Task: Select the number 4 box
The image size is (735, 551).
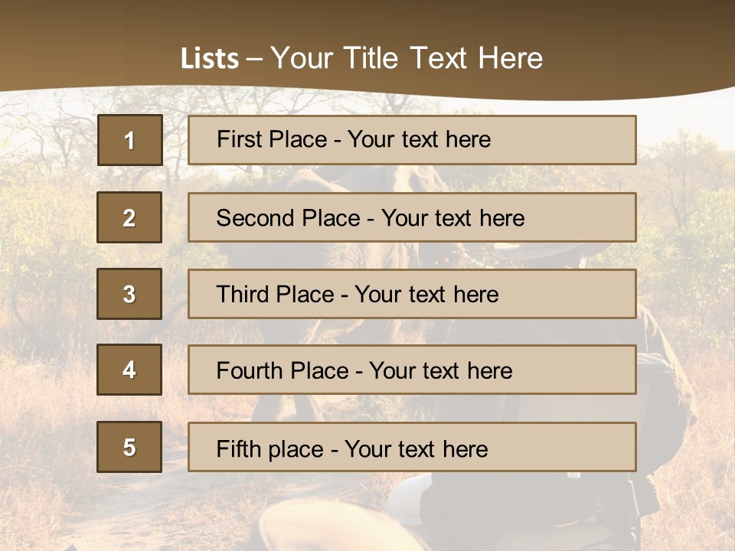Action: (x=129, y=370)
